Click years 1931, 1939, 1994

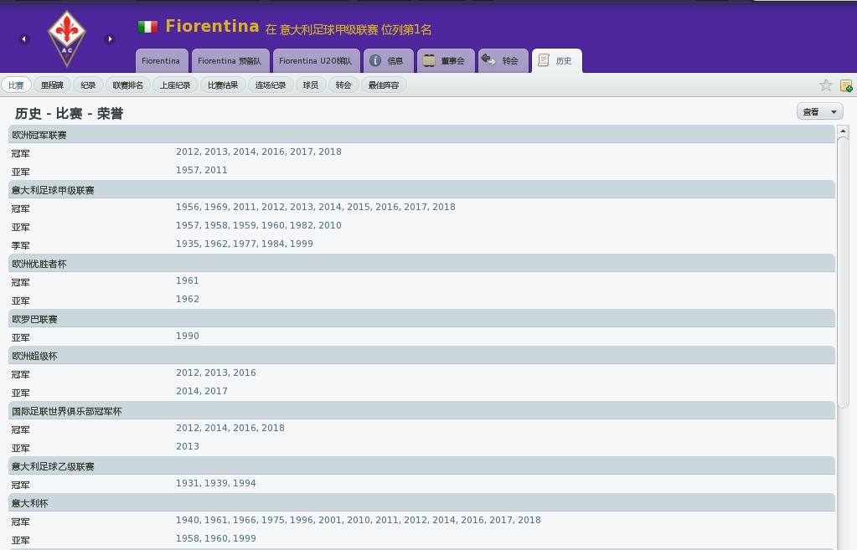tap(216, 483)
